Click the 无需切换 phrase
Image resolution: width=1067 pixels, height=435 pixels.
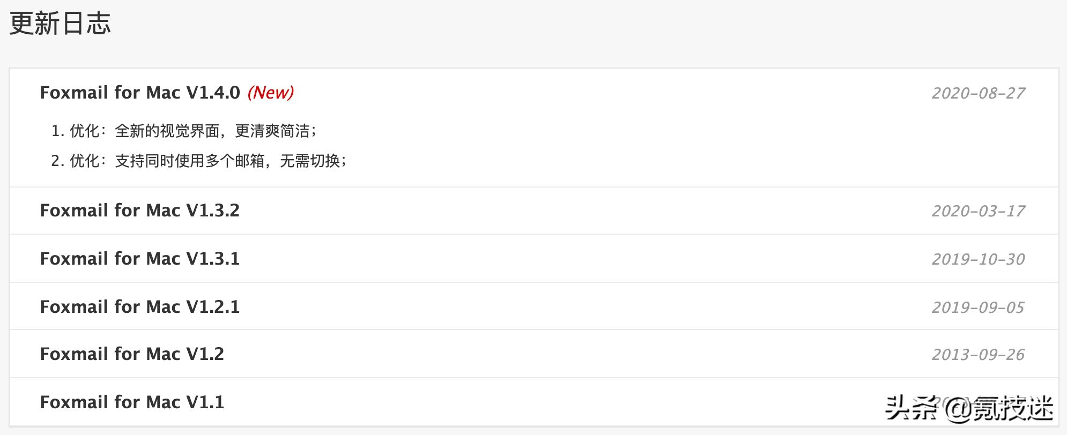(x=310, y=161)
